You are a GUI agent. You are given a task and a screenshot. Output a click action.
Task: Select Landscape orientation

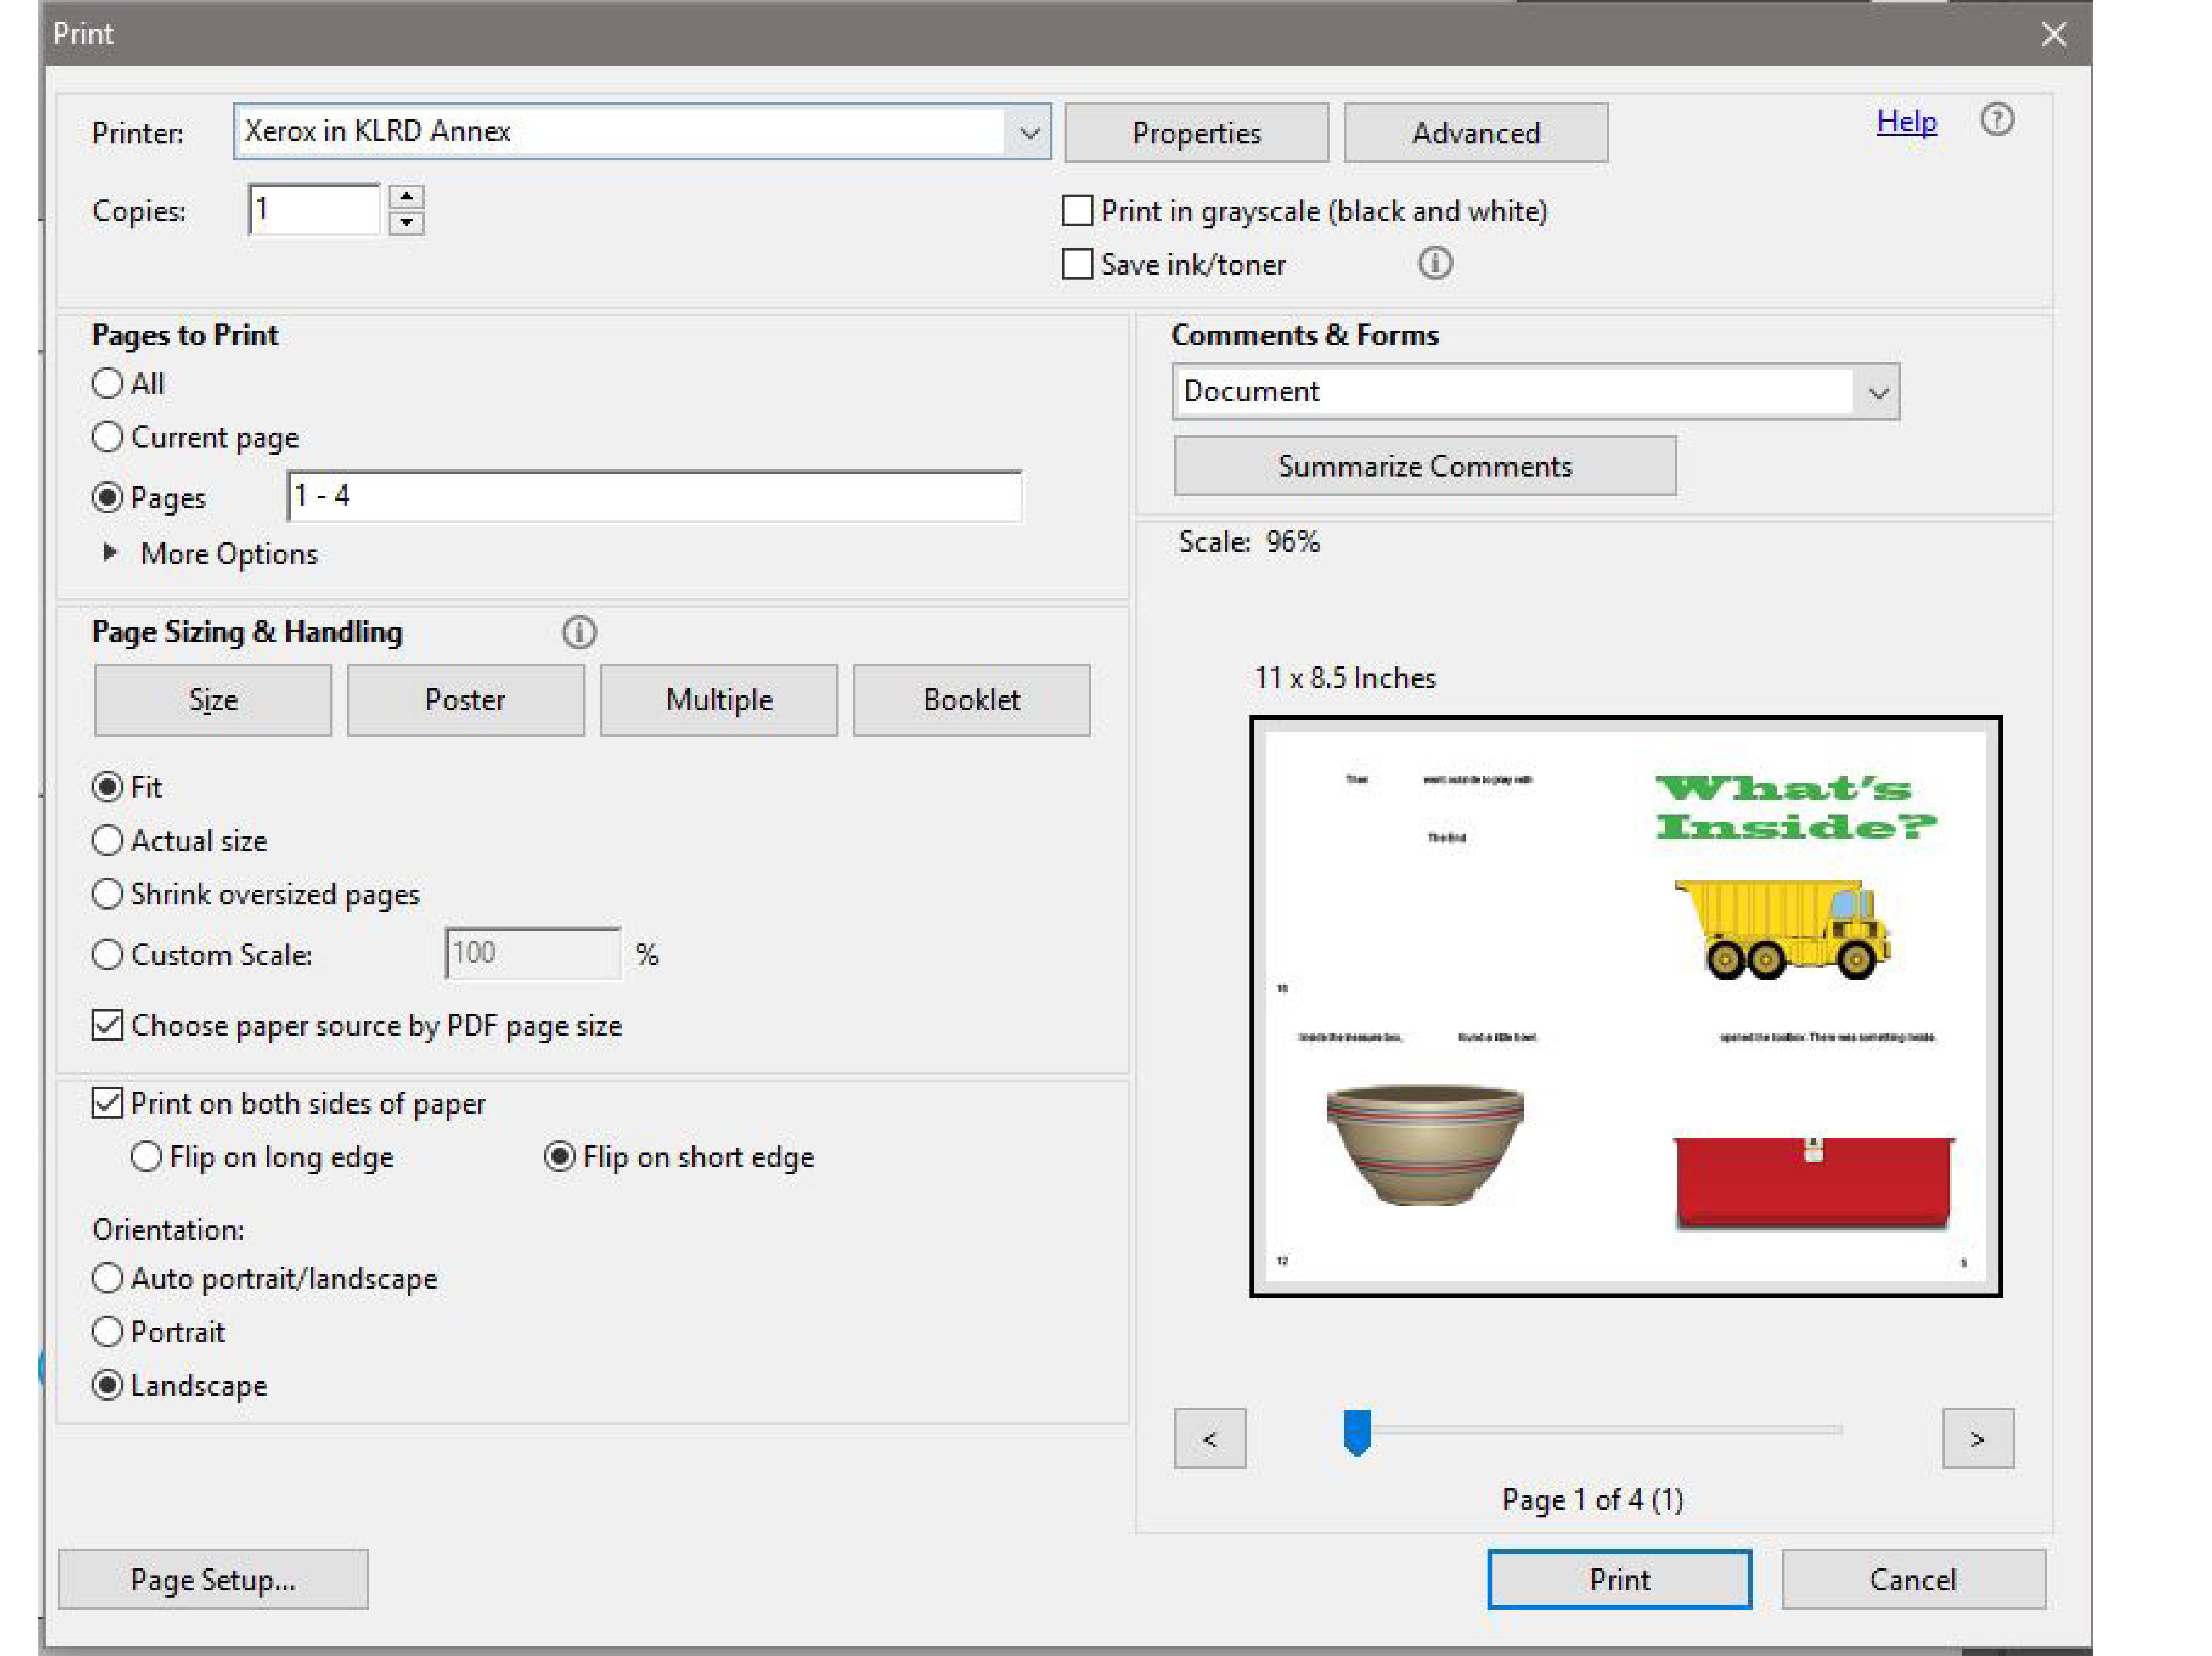[x=107, y=1385]
